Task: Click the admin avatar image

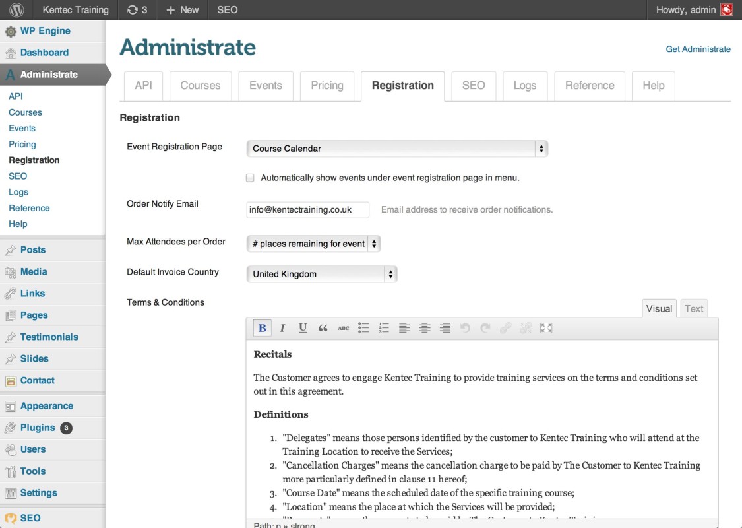Action: coord(726,9)
